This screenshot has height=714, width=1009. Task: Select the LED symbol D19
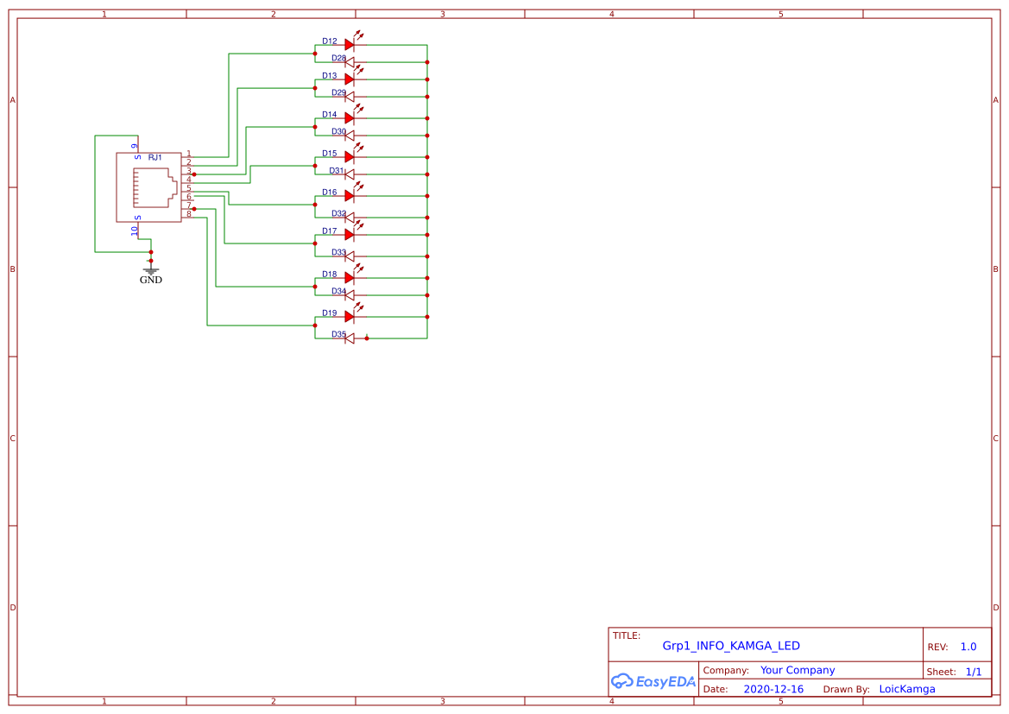point(350,316)
